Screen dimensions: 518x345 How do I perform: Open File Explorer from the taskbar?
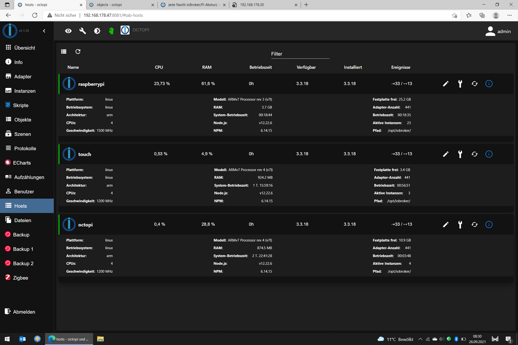[100, 339]
